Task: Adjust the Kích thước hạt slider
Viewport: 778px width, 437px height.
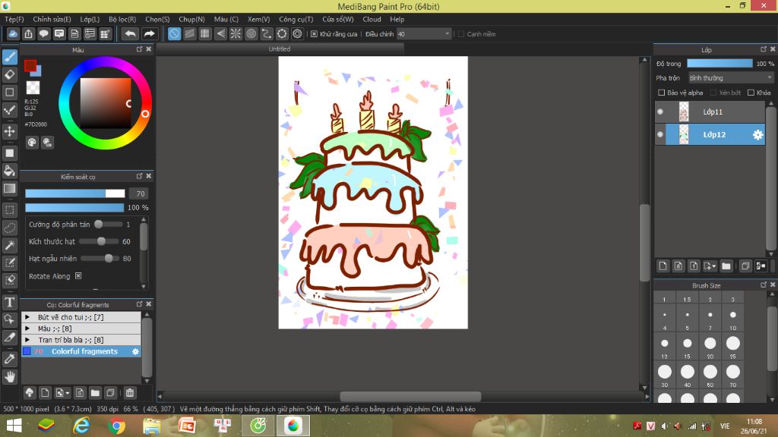Action: pos(100,241)
